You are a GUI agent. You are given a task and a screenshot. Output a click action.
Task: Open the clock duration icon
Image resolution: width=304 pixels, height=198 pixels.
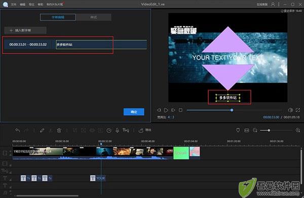[109, 130]
